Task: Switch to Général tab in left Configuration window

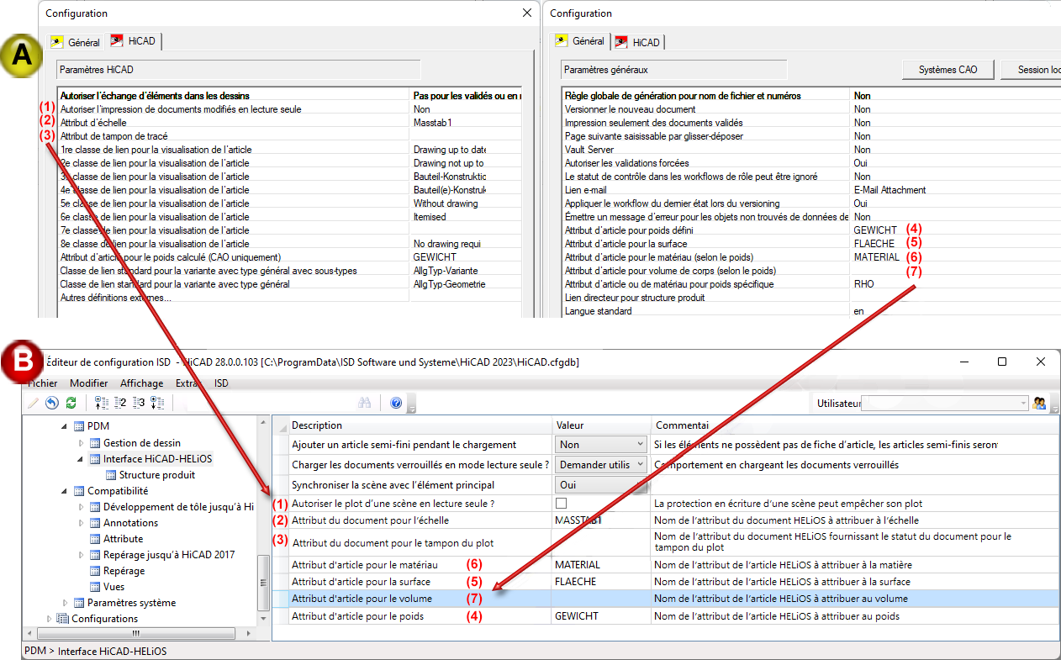Action: [77, 42]
